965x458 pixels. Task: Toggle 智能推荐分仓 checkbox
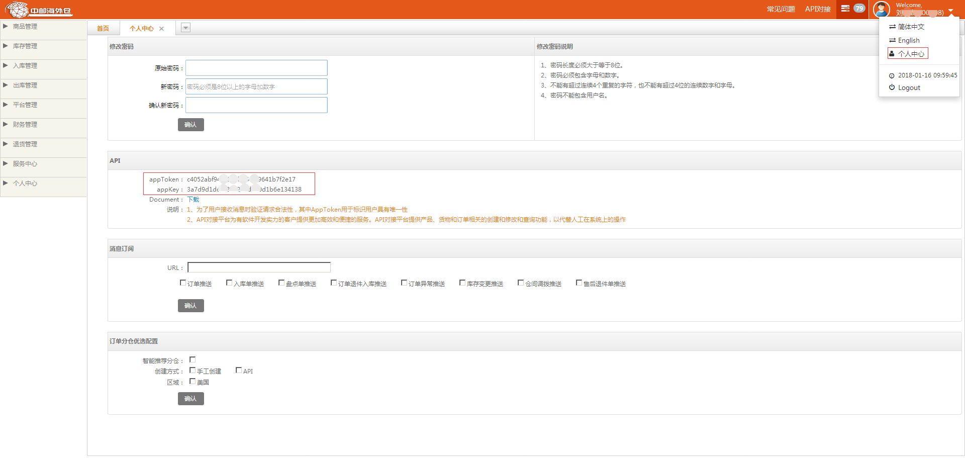192,360
